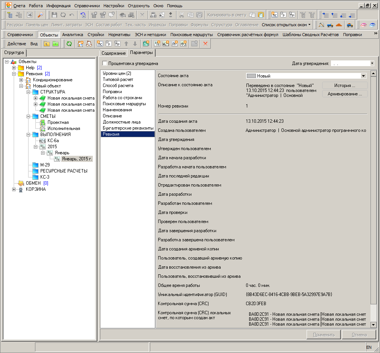
Task: Click the house icon for new object
Action: (x=80, y=44)
